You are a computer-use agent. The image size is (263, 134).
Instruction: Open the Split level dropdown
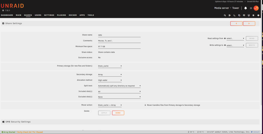click(x=119, y=86)
